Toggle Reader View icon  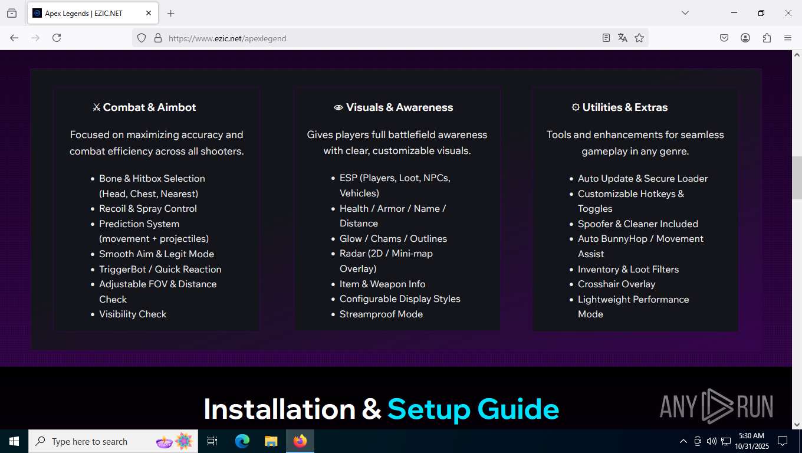coord(606,38)
